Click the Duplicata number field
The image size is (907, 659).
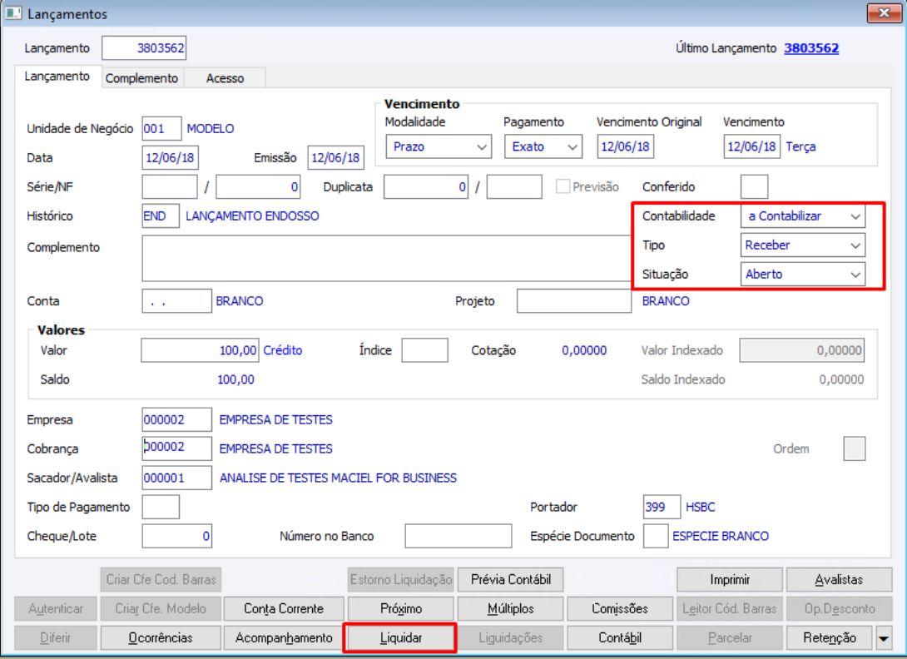tap(426, 187)
